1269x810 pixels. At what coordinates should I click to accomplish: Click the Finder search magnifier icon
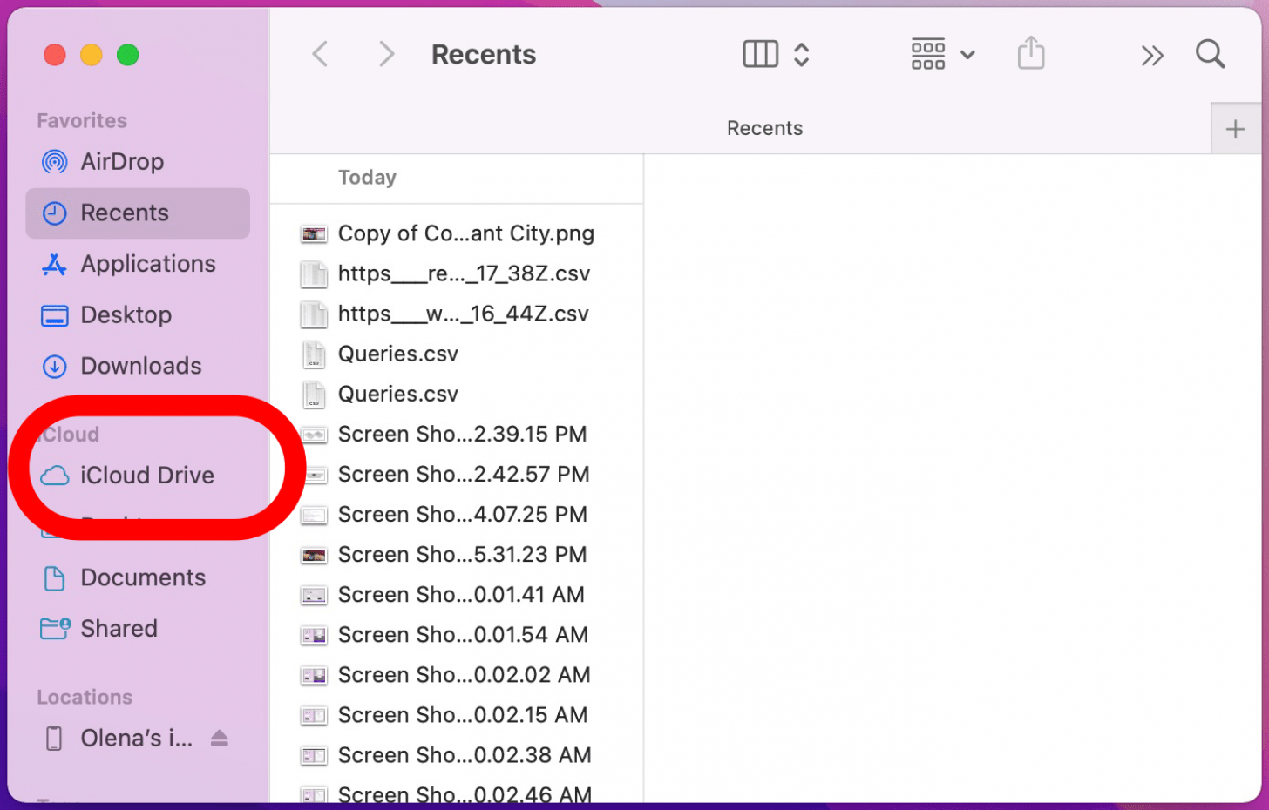click(1210, 54)
